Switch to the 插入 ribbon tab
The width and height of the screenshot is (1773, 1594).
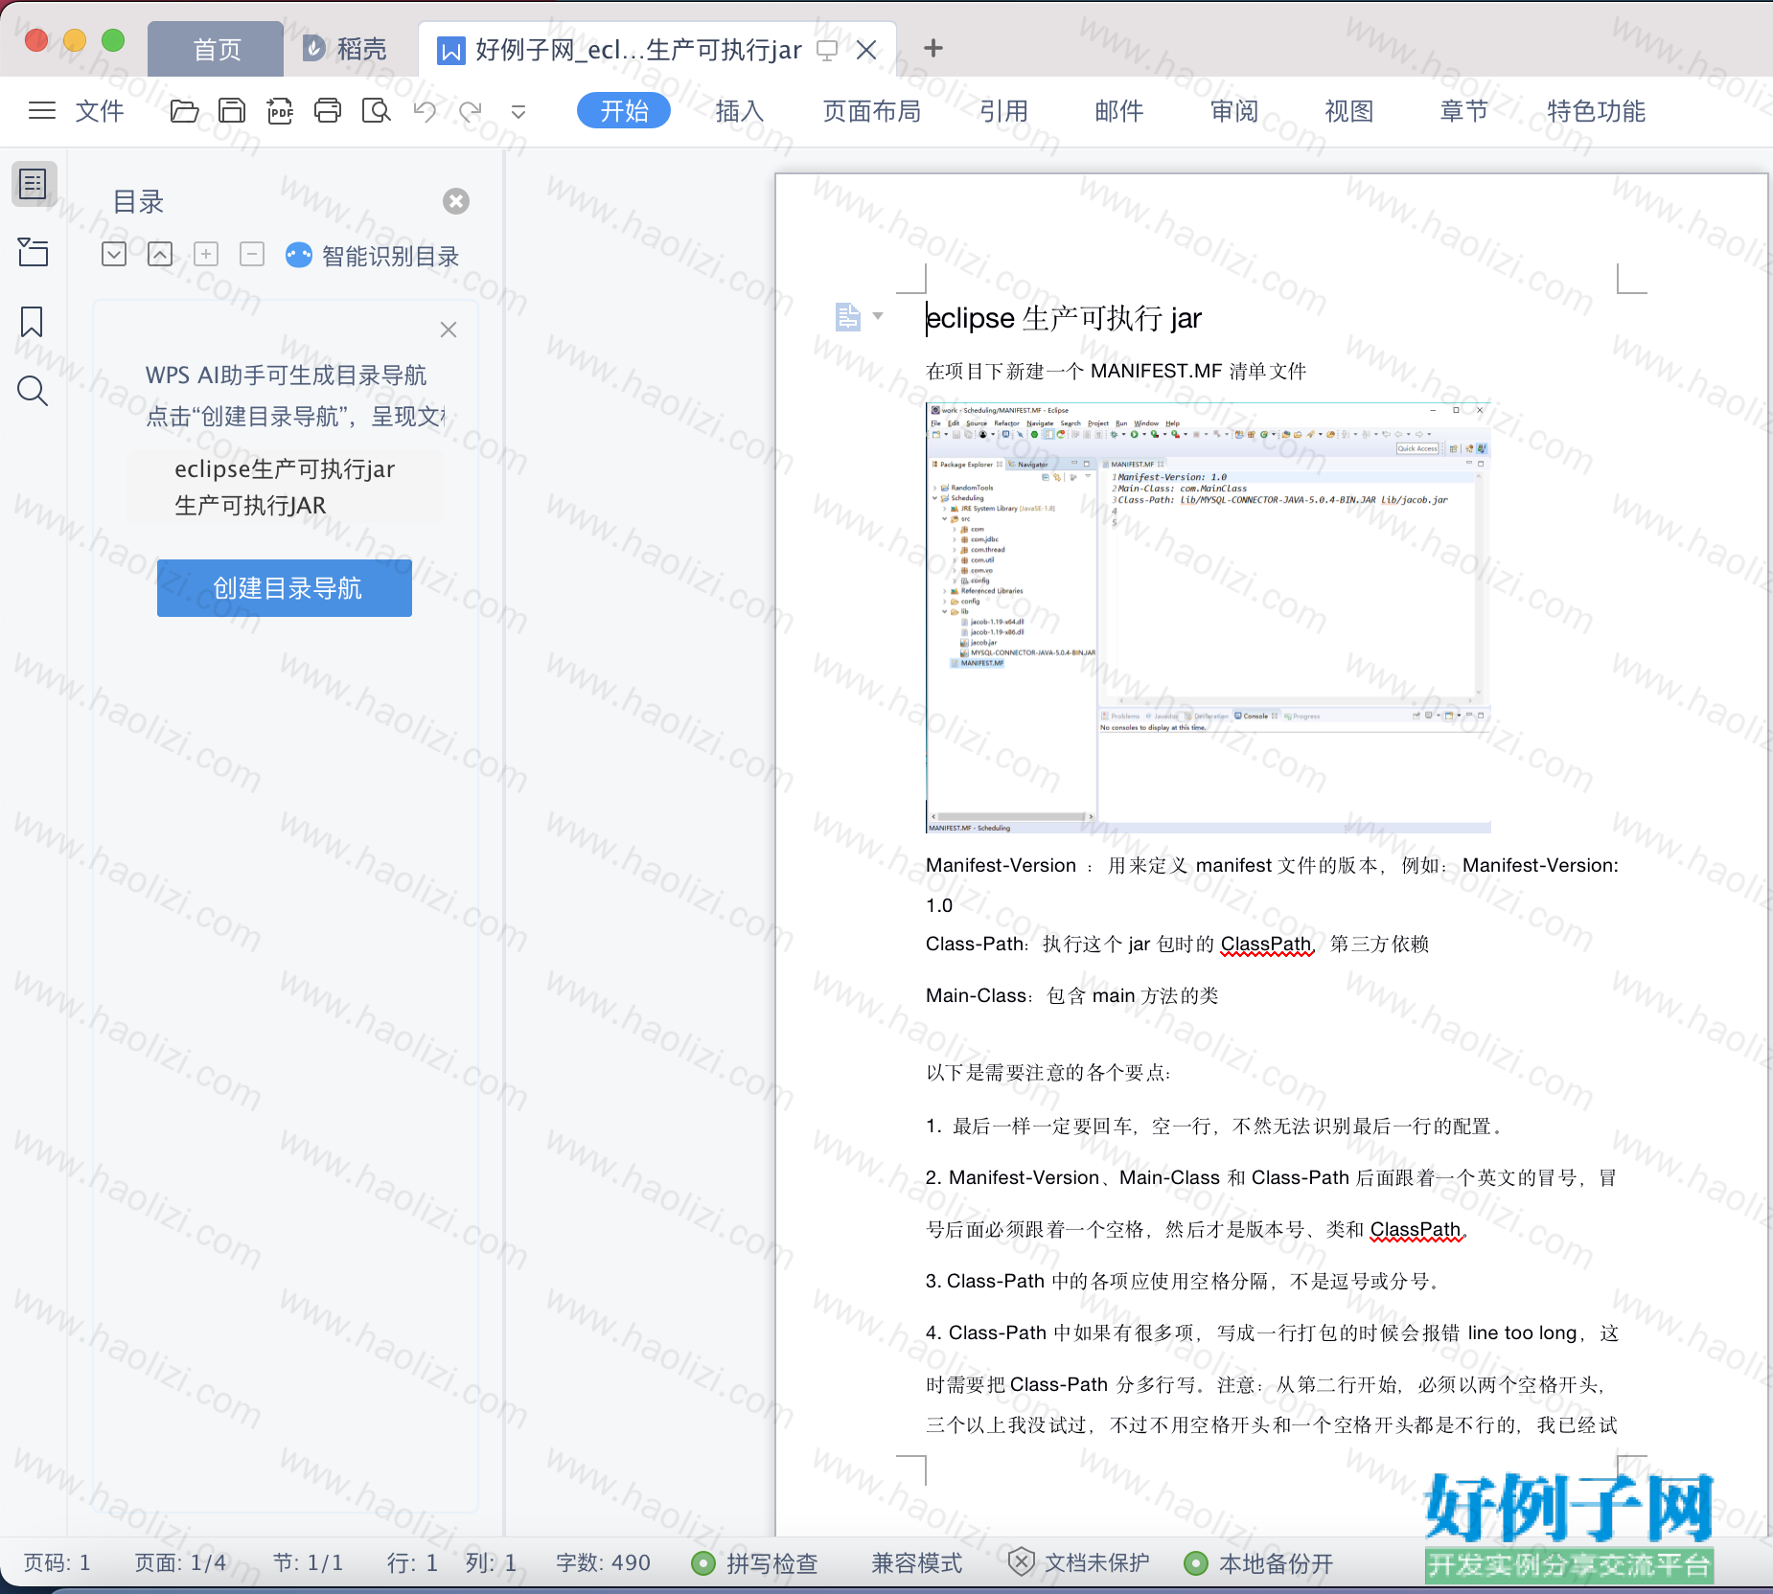pos(739,111)
